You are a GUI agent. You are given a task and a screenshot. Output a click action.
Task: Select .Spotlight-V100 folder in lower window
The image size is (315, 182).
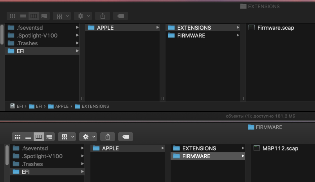coord(47,156)
